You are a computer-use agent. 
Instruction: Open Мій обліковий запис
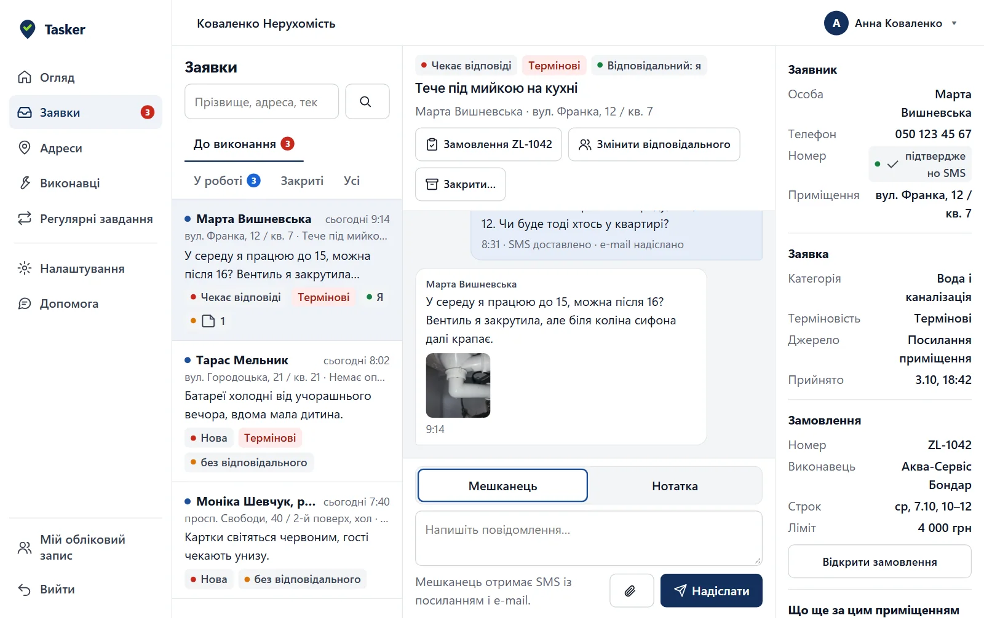tap(85, 547)
